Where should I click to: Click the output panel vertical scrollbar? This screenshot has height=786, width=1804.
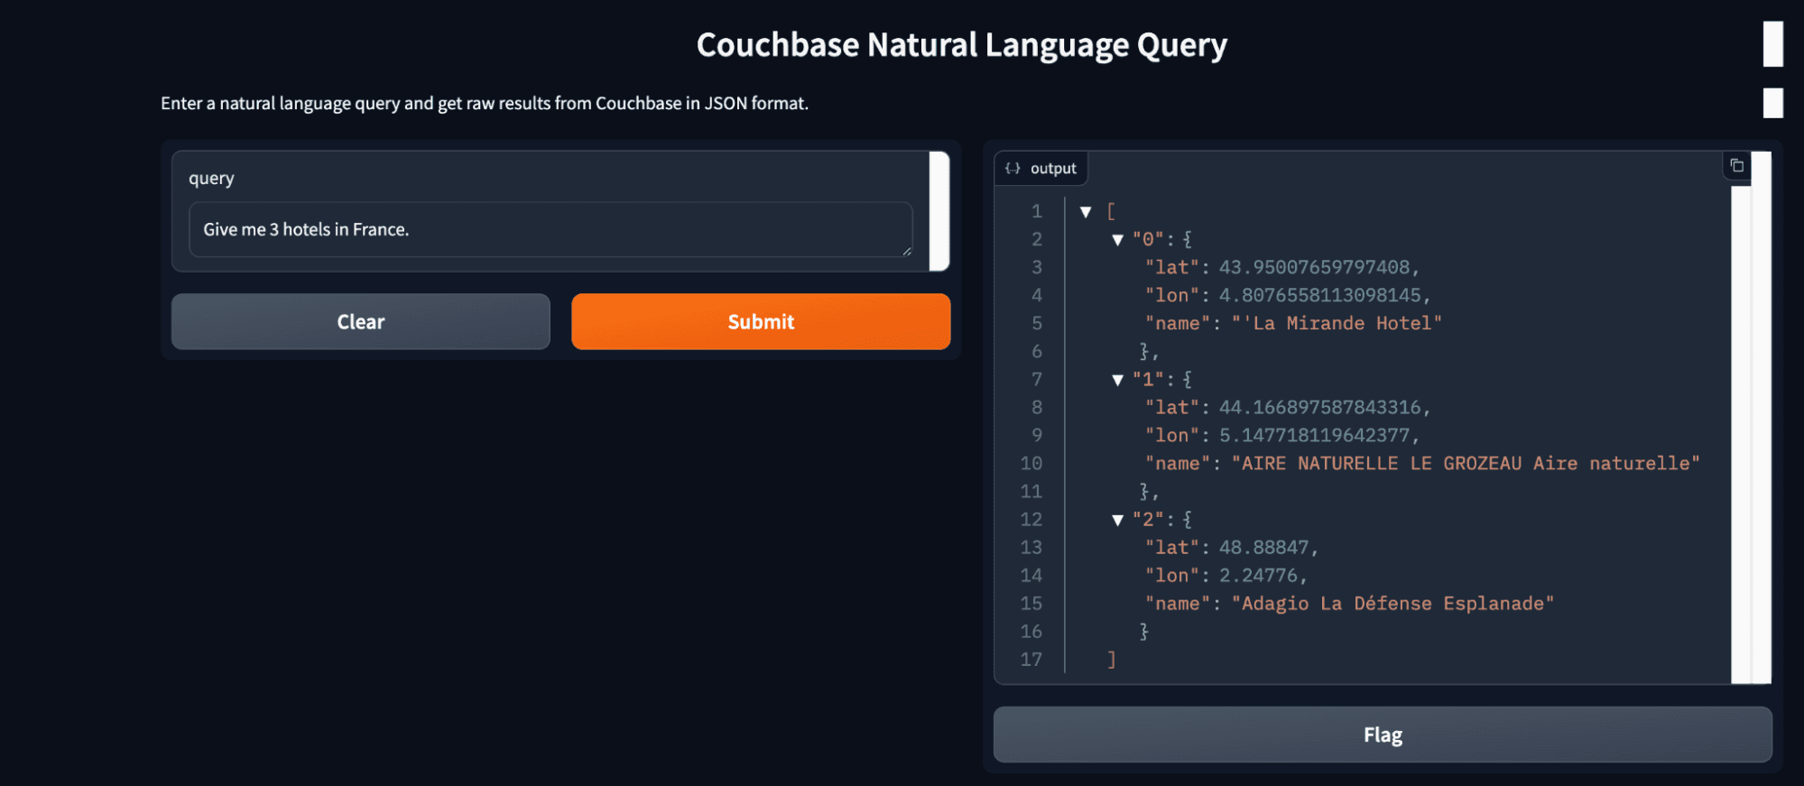pos(1741,433)
